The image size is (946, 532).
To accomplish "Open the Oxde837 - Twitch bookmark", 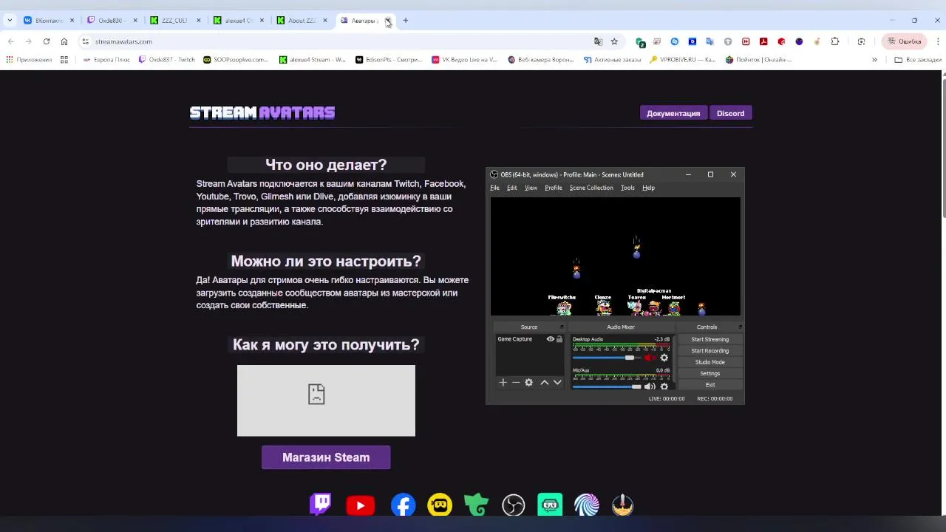I will (x=167, y=60).
